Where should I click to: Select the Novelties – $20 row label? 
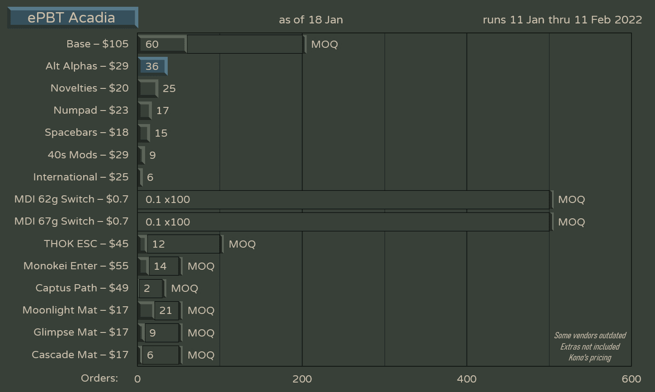(90, 88)
